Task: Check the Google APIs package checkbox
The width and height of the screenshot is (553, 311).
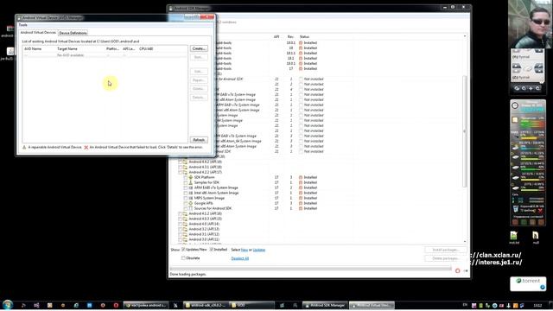Action: [x=186, y=204]
